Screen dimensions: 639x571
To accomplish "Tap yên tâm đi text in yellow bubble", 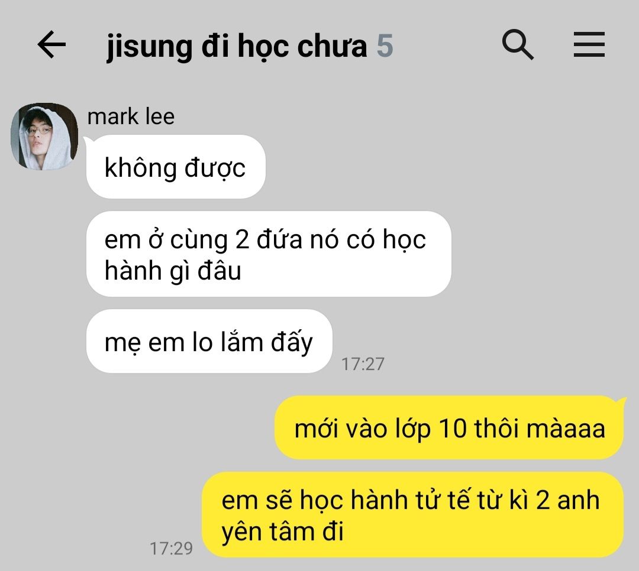I will pos(282,532).
